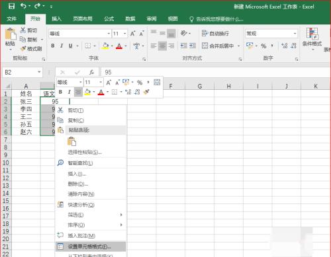Image resolution: width=331 pixels, height=257 pixels.
Task: Click percent style on the mini toolbar
Action: coord(140,83)
